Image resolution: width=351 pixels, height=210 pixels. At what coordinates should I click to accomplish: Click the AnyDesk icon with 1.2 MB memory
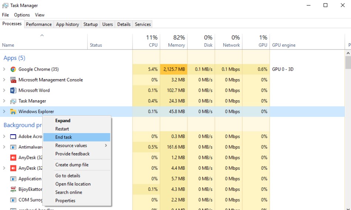(13, 157)
